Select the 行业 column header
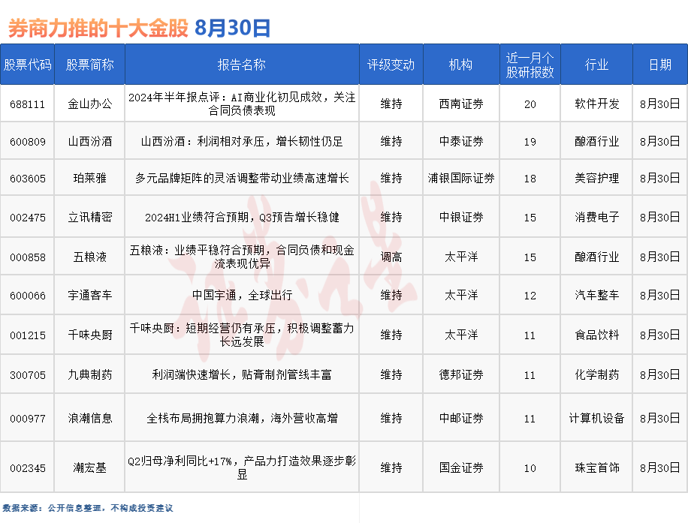The width and height of the screenshot is (688, 523). pos(596,65)
